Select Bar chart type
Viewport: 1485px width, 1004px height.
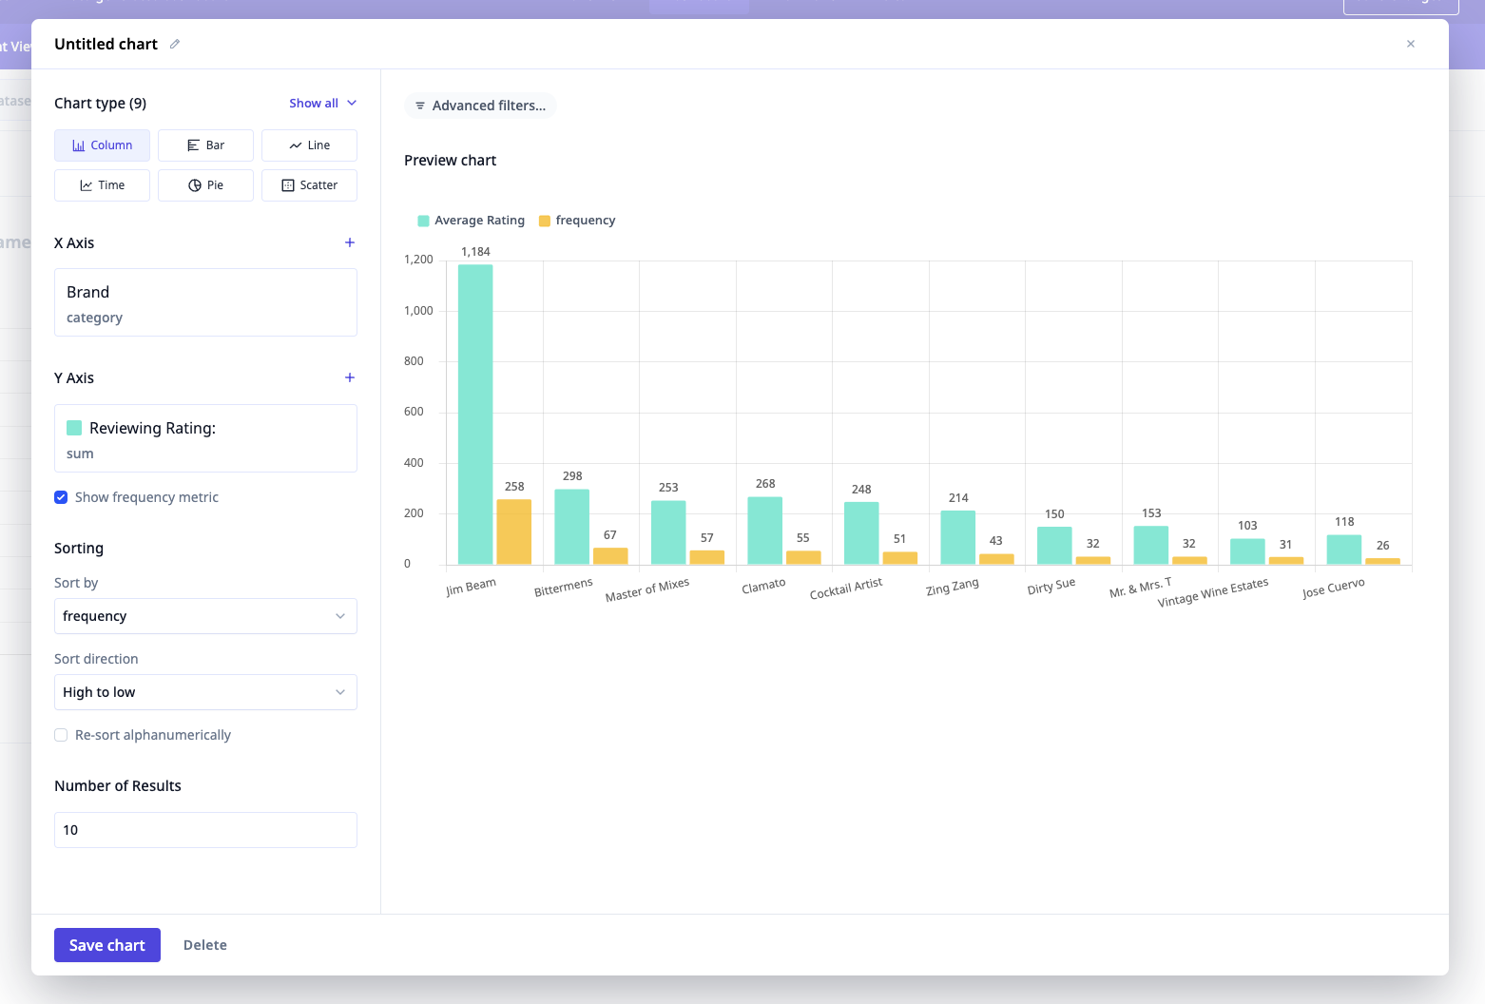coord(205,145)
